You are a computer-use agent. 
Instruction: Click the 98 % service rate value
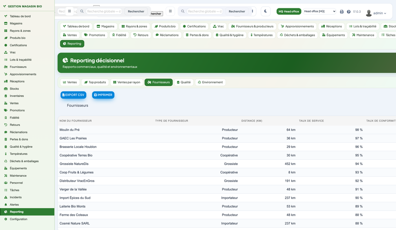tap(359, 130)
